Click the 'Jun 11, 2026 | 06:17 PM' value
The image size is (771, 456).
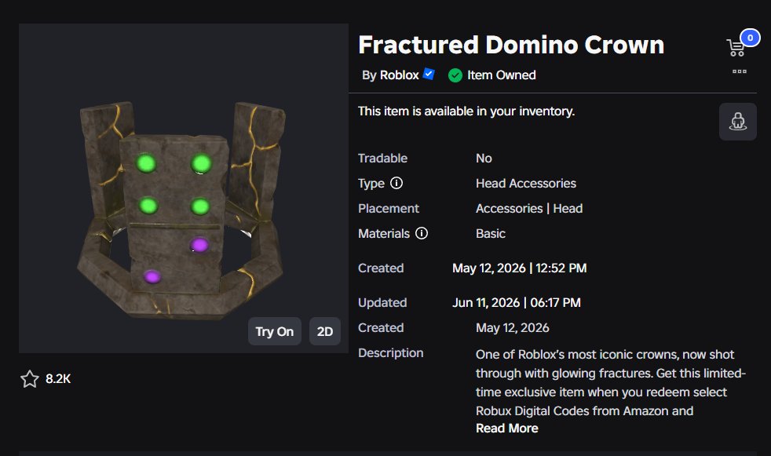517,303
